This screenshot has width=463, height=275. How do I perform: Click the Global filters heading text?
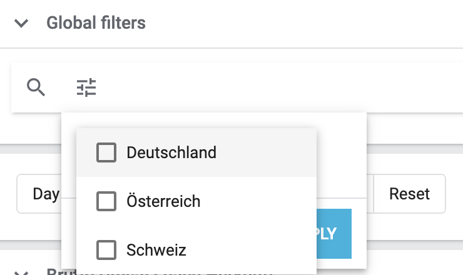tap(96, 24)
